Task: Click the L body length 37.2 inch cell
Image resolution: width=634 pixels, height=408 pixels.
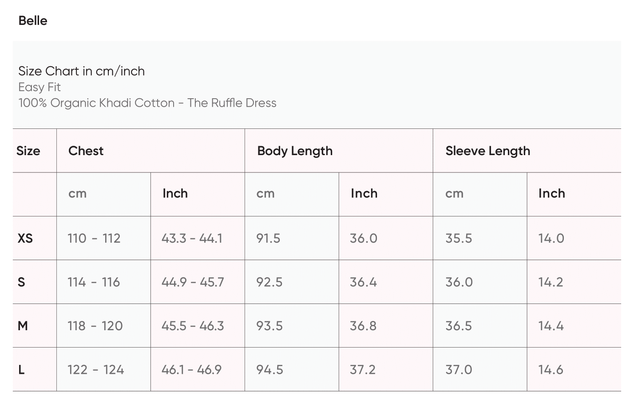Action: click(x=363, y=369)
